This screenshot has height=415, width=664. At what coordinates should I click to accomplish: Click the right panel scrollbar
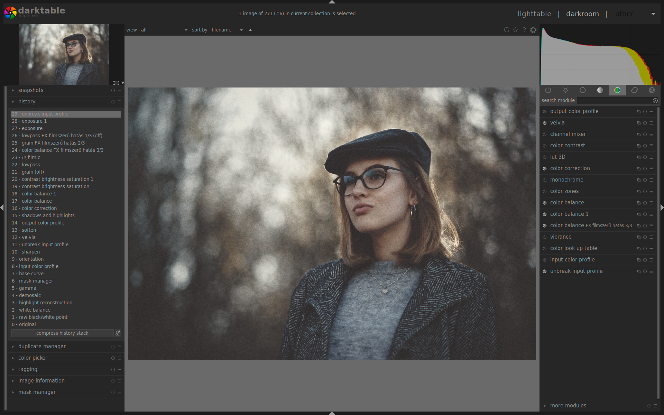click(x=658, y=252)
